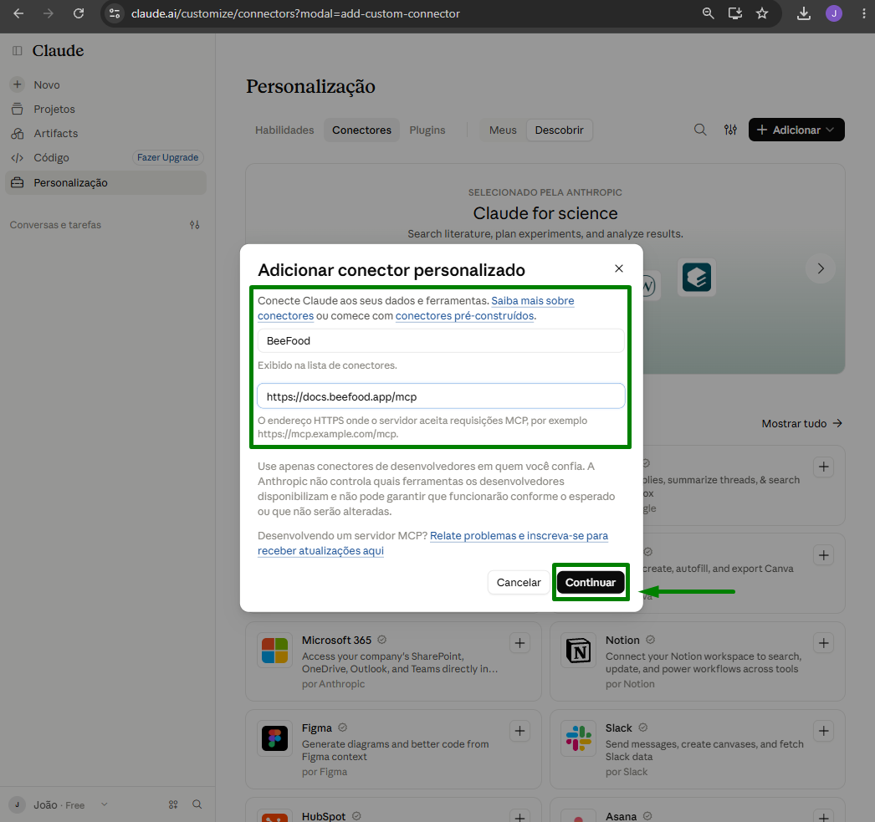Collapse the Claude sidebar panel icon

(18, 51)
